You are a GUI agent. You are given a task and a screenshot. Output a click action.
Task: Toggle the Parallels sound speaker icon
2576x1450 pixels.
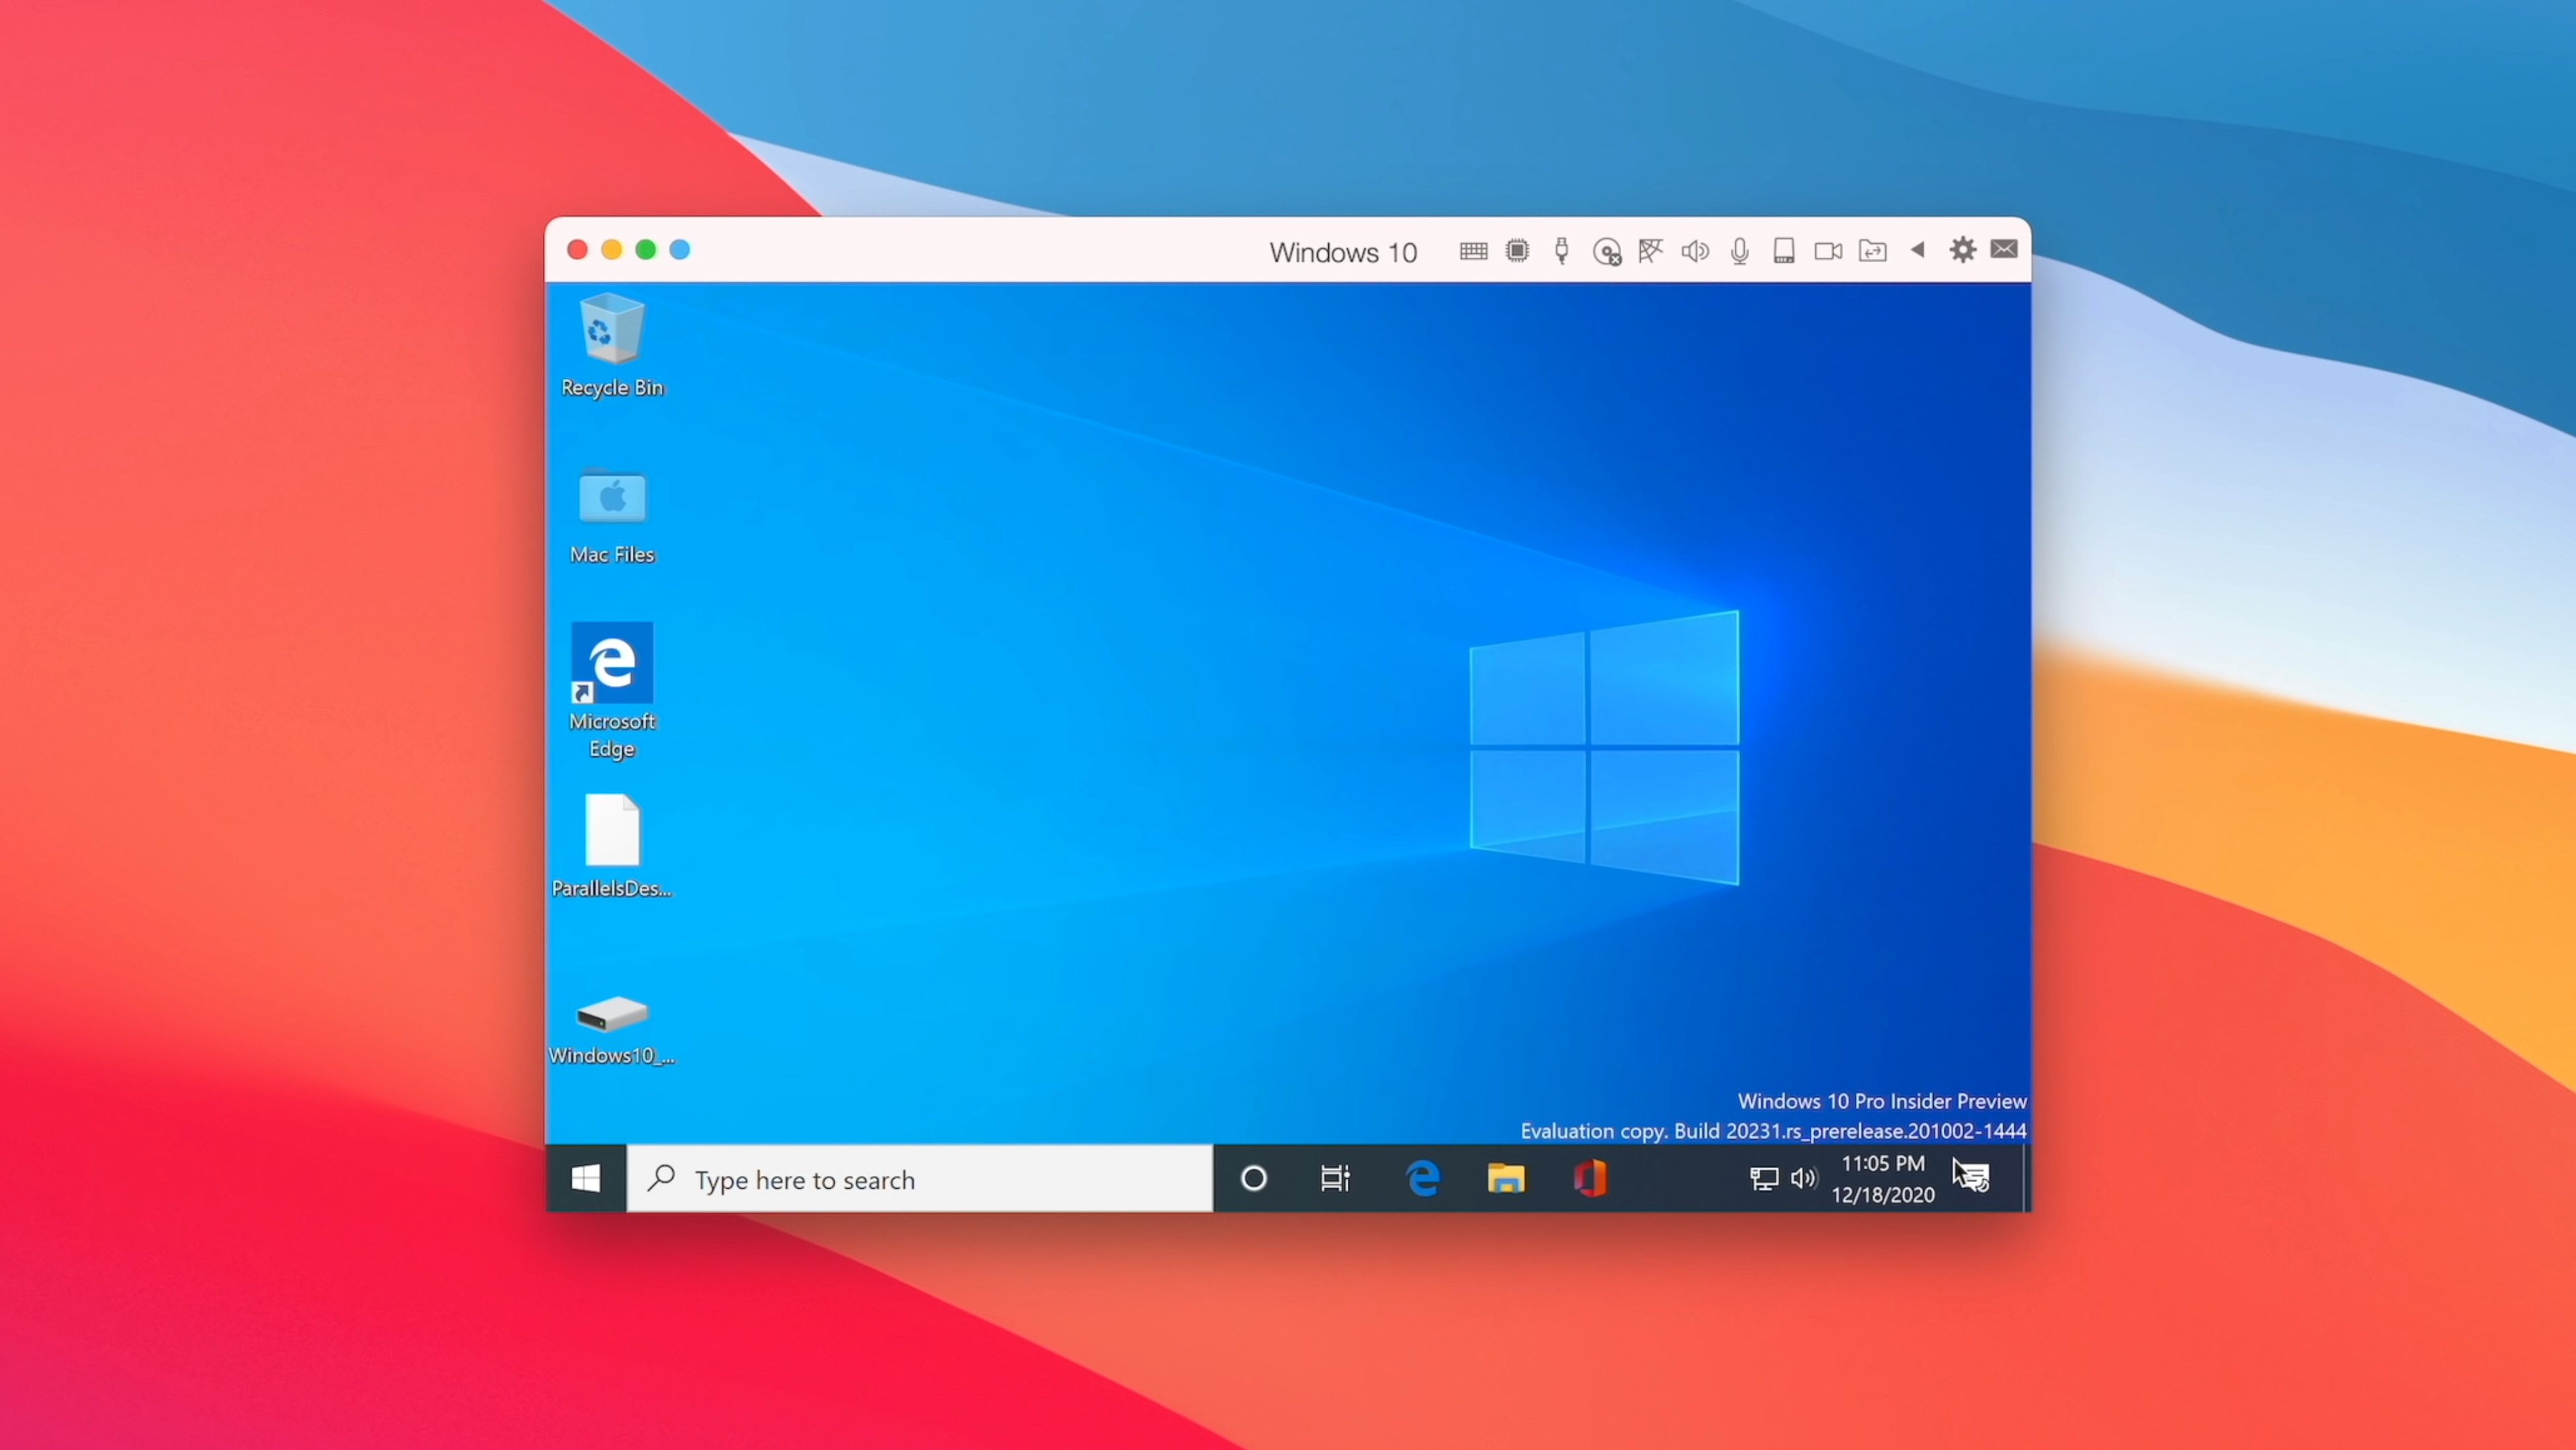coord(1694,251)
